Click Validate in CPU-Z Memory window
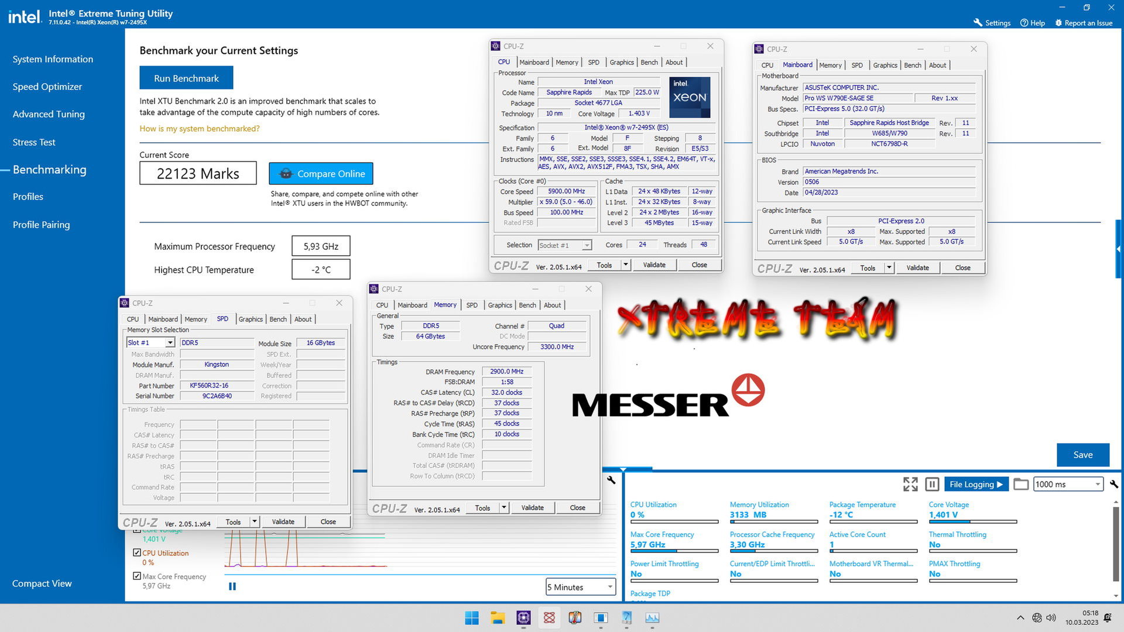1124x632 pixels. (x=532, y=507)
